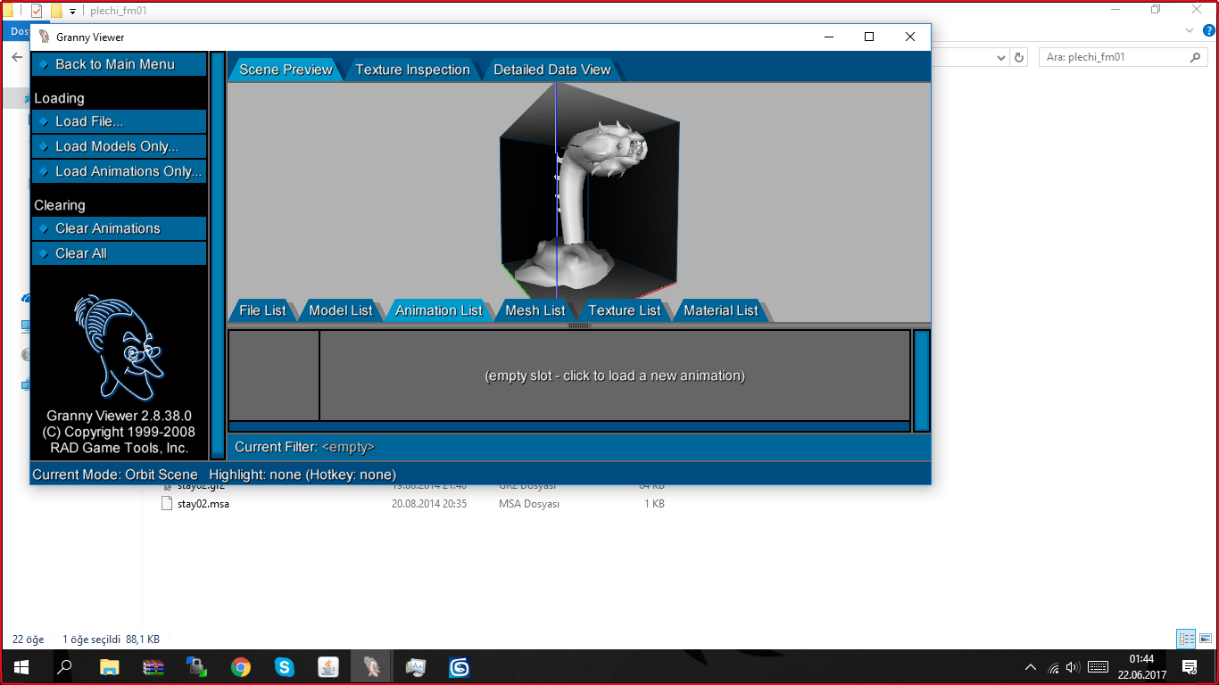Image resolution: width=1219 pixels, height=685 pixels.
Task: Refresh the Explorer folder view
Action: click(x=1020, y=57)
